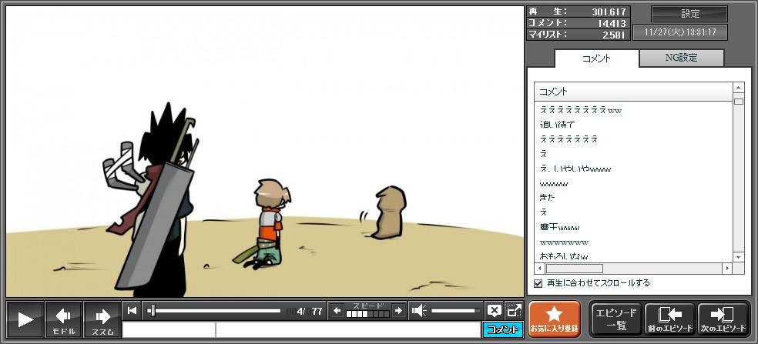The height and width of the screenshot is (344, 758).
Task: Open the 設定 settings button
Action: [689, 14]
